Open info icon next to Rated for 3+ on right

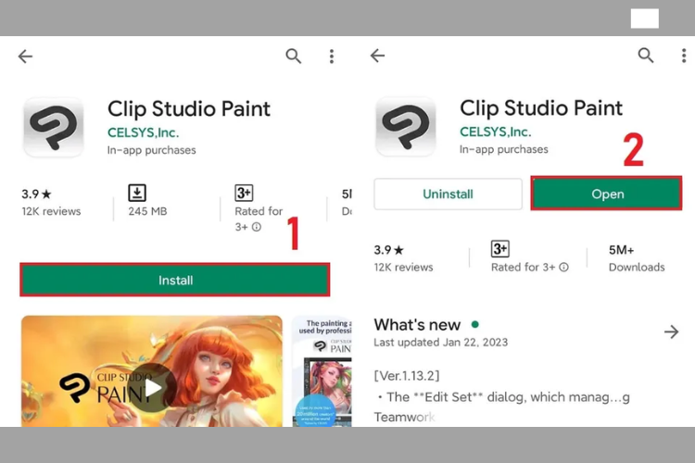(x=563, y=268)
